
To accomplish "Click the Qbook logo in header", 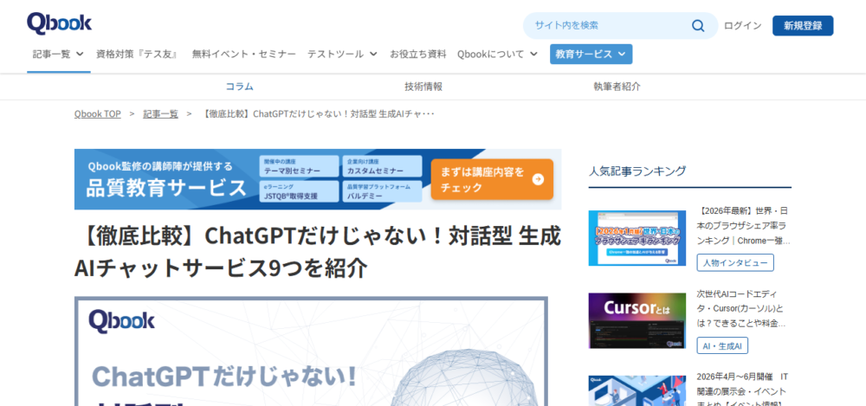I will pos(59,23).
